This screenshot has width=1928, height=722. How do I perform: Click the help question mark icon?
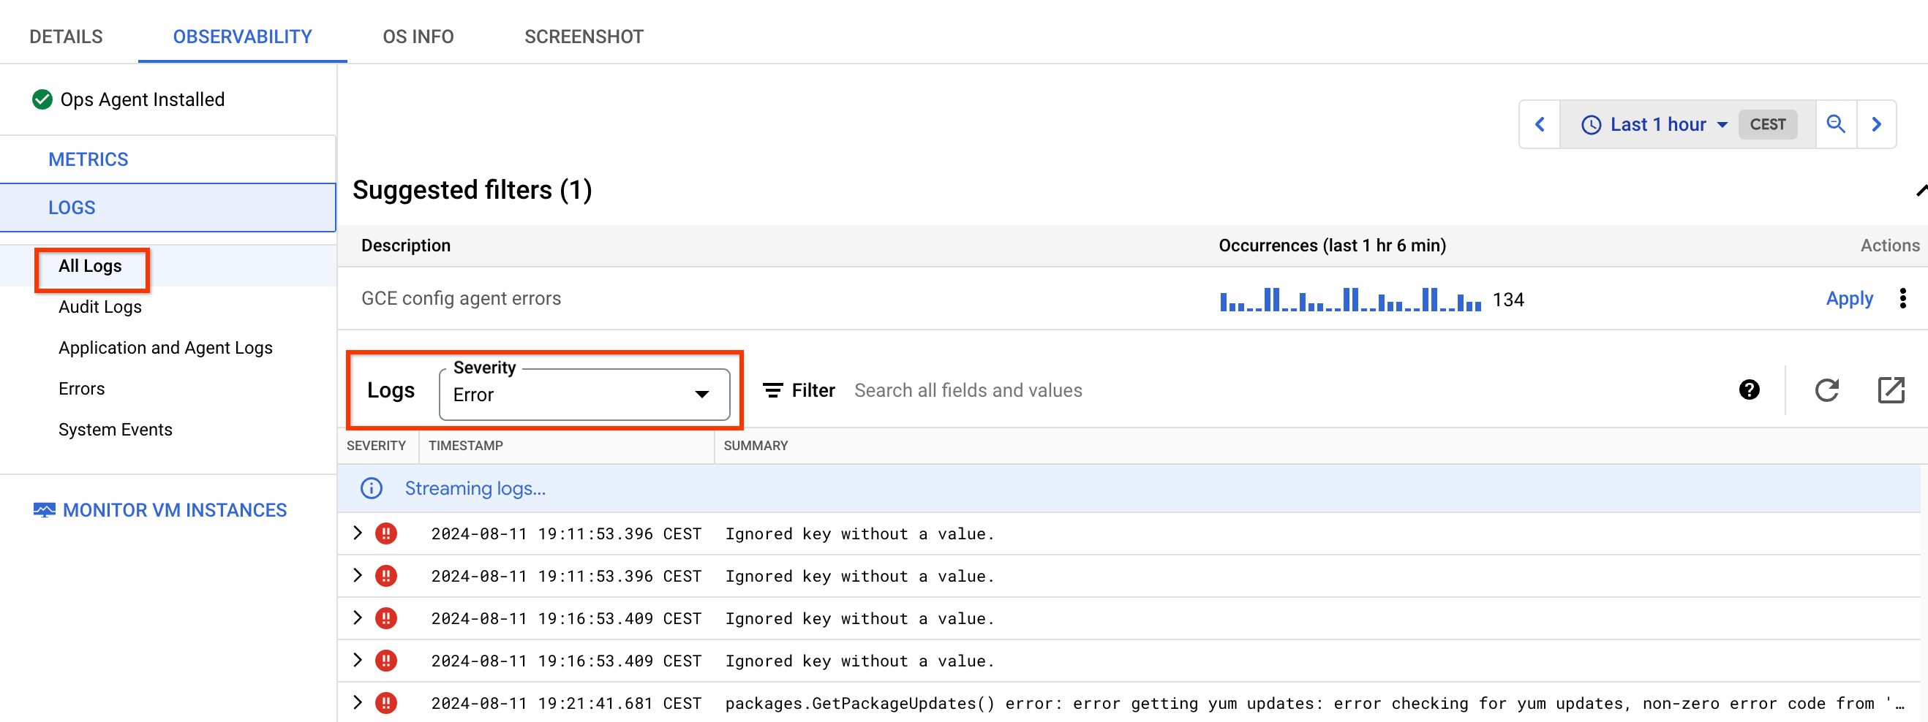(1749, 390)
